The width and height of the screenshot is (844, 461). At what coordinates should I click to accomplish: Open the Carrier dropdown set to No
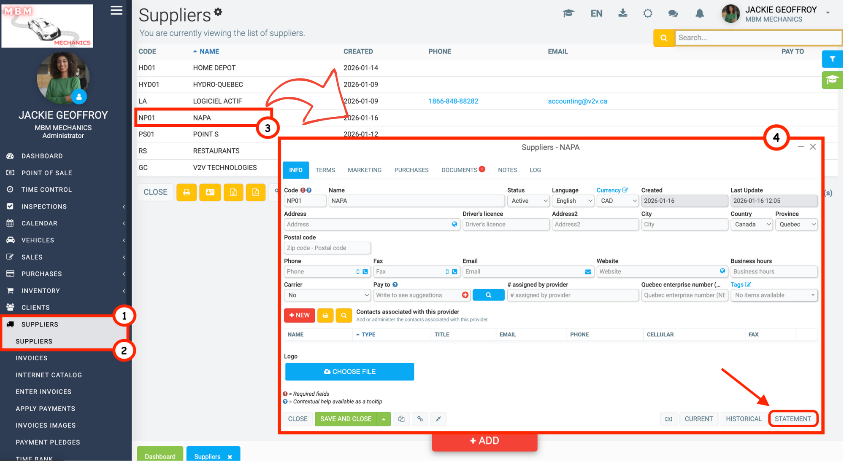[x=327, y=295]
